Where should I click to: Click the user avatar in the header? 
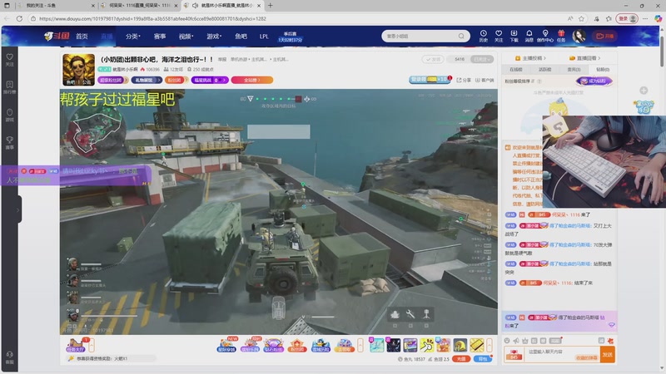click(579, 36)
